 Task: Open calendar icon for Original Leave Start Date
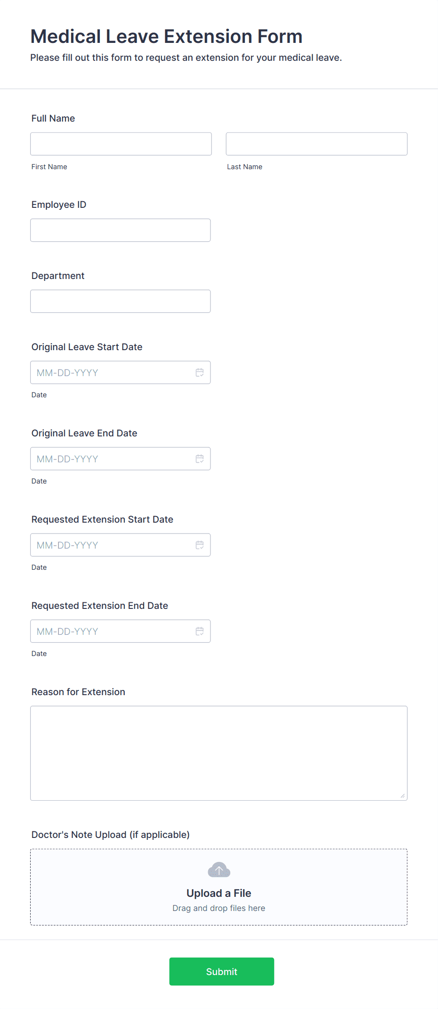200,373
